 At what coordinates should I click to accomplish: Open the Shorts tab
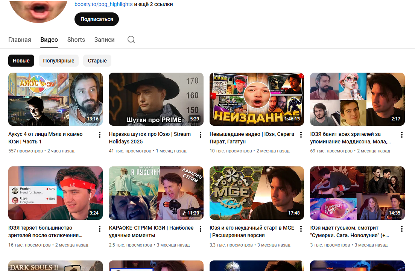tap(76, 40)
